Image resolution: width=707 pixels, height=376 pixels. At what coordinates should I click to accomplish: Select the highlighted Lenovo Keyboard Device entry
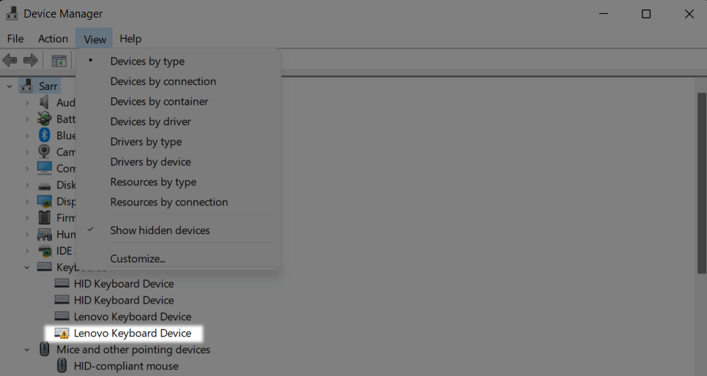pyautogui.click(x=133, y=334)
